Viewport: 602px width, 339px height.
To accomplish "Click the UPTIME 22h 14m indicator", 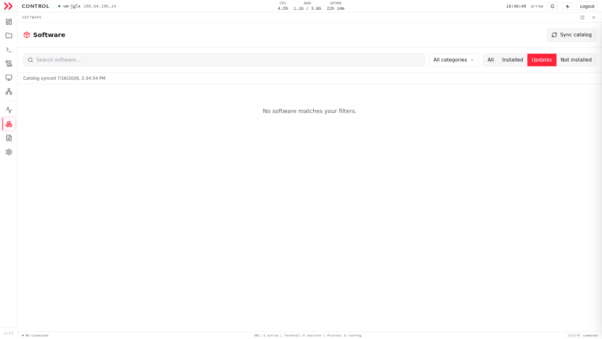I will tap(335, 6).
